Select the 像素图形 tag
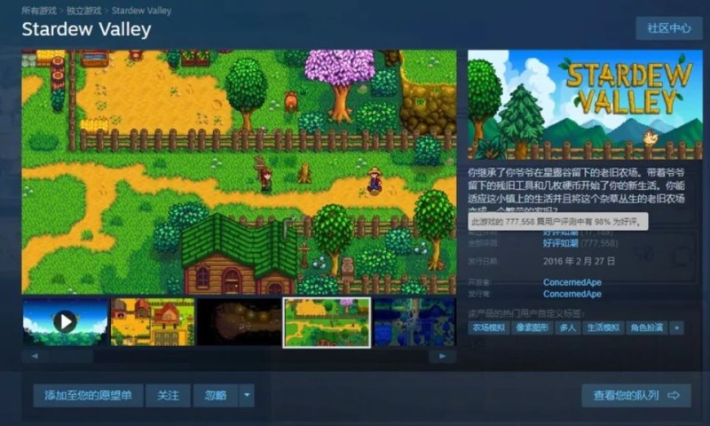710x426 pixels. pyautogui.click(x=532, y=327)
